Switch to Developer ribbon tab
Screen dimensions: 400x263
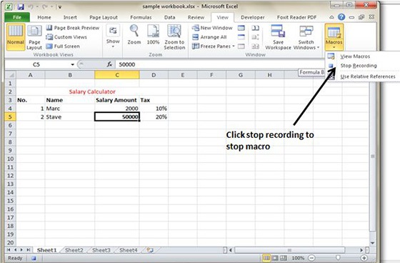(x=253, y=17)
